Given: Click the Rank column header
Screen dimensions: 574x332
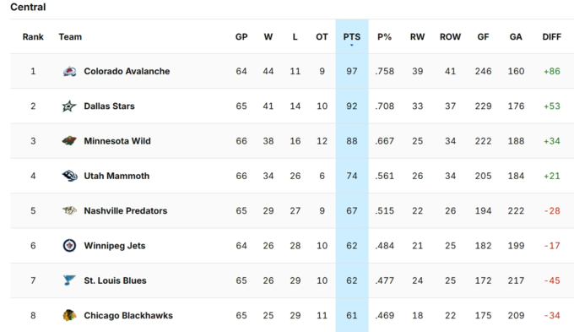Looking at the screenshot, I should click(x=33, y=37).
